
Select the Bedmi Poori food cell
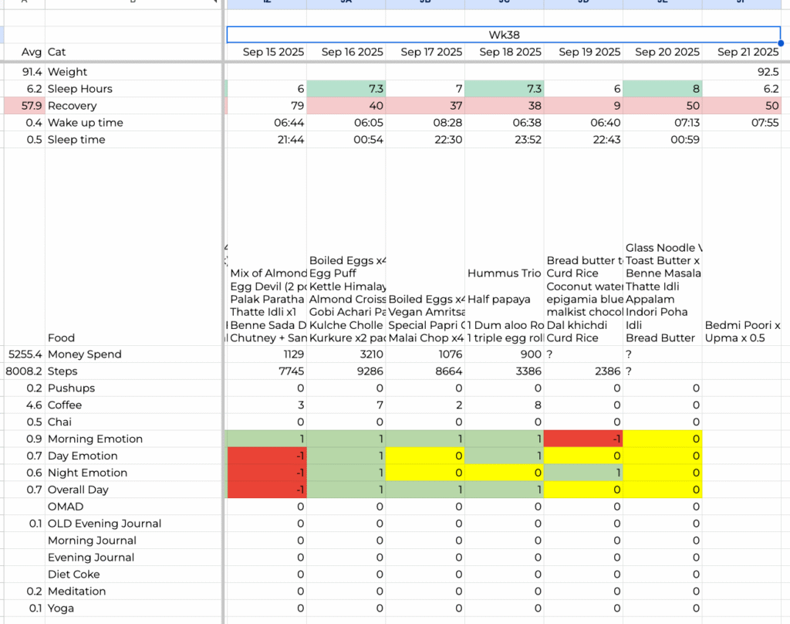[x=741, y=246]
